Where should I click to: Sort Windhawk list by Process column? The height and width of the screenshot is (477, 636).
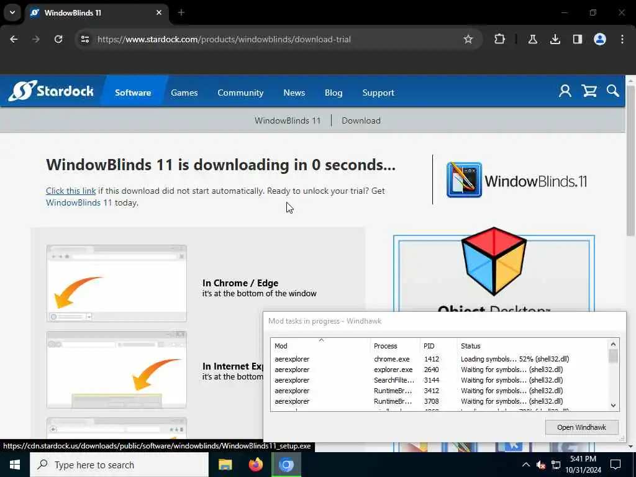coord(395,346)
